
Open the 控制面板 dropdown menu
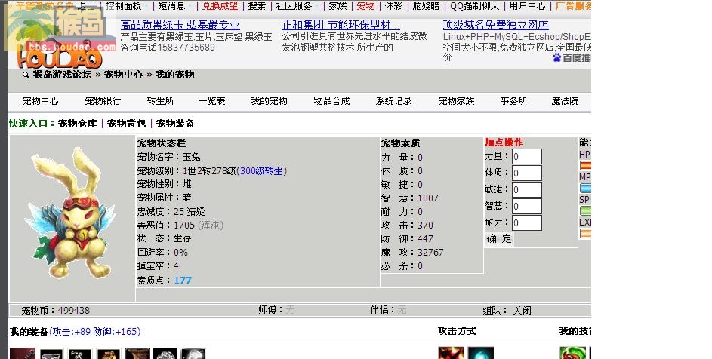(x=124, y=6)
